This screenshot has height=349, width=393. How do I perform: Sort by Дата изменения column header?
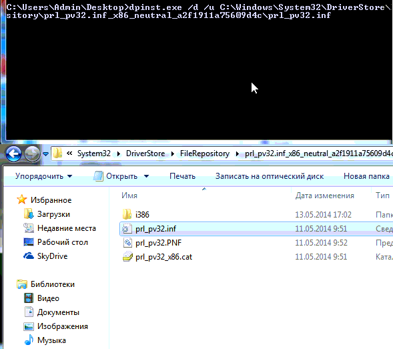pos(324,196)
